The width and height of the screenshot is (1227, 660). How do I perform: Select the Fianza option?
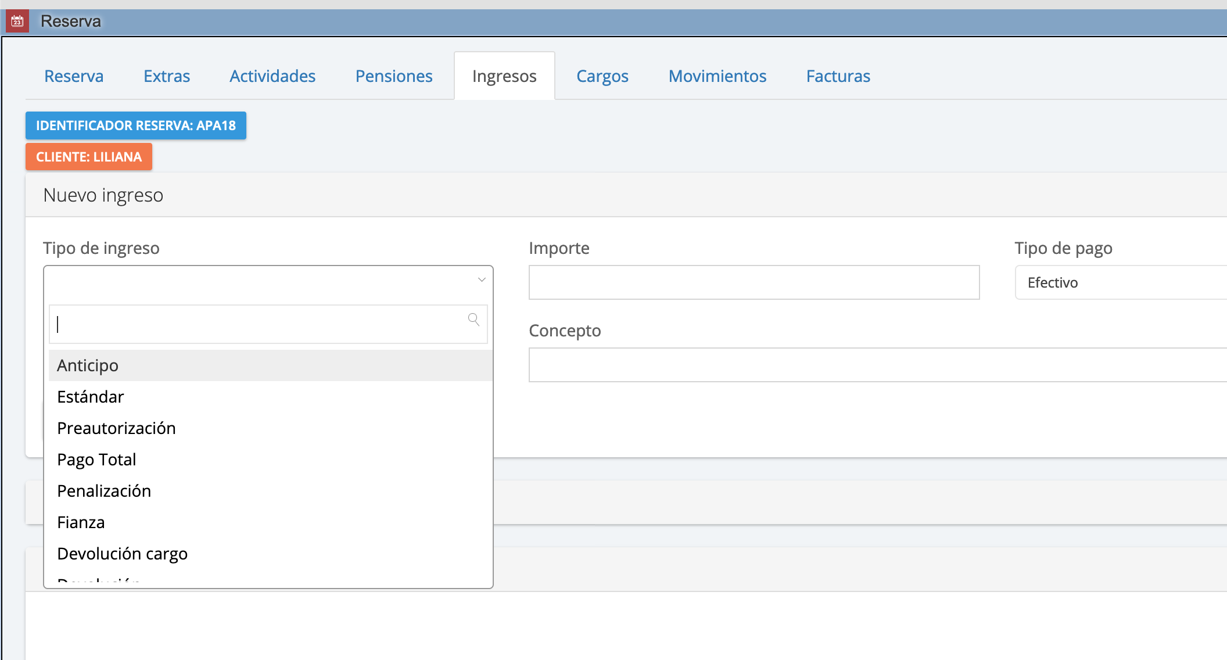point(81,522)
